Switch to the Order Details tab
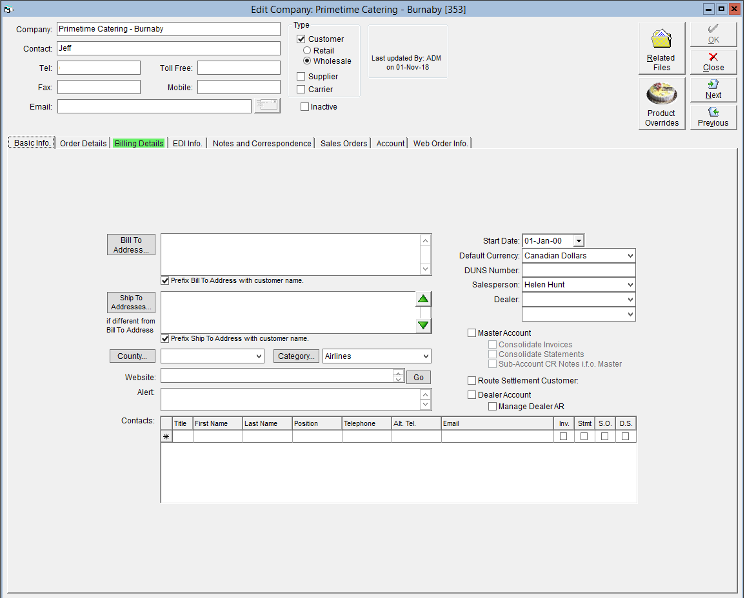Screen dimensions: 745x598 [x=83, y=143]
